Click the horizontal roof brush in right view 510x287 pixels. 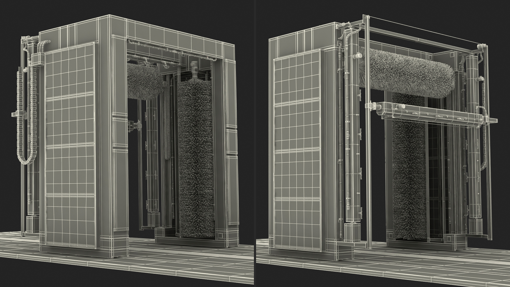406,73
